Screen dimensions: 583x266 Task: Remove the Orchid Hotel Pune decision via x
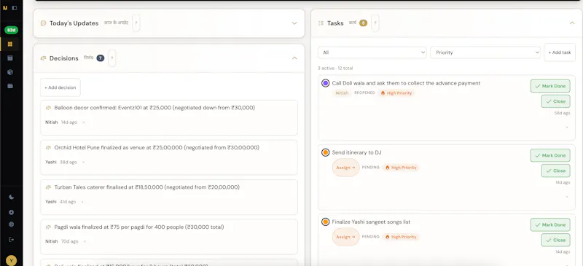[84, 163]
